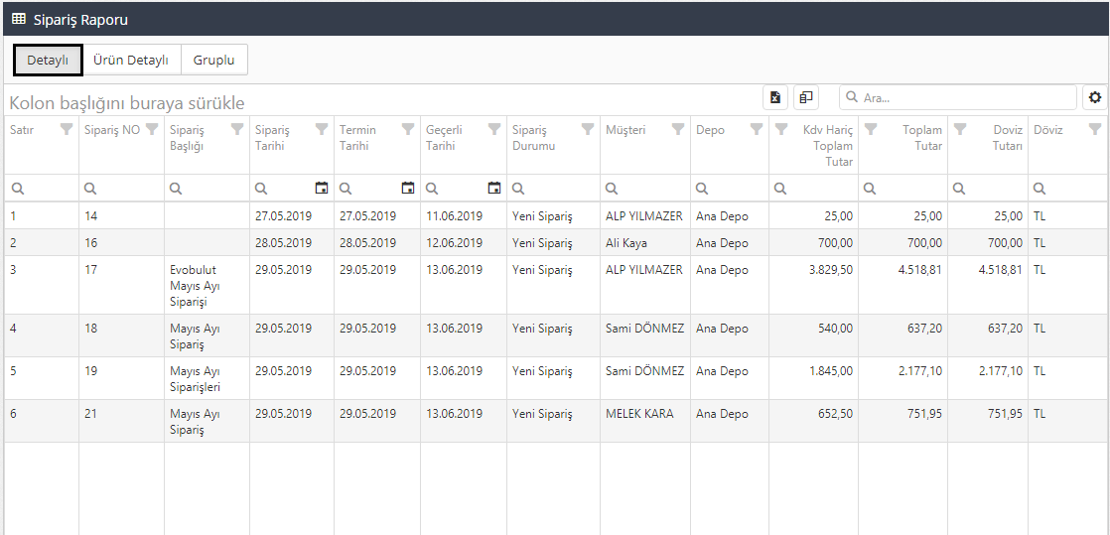Open filter for Depo column
Image resolution: width=1110 pixels, height=535 pixels.
tap(757, 129)
